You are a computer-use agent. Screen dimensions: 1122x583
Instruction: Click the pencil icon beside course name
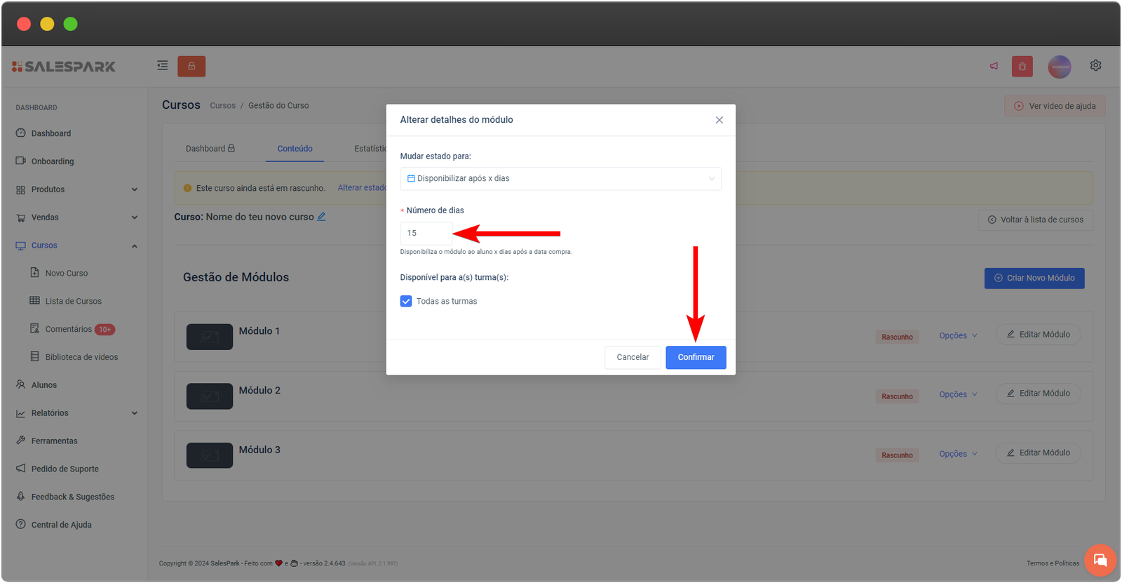(x=321, y=217)
